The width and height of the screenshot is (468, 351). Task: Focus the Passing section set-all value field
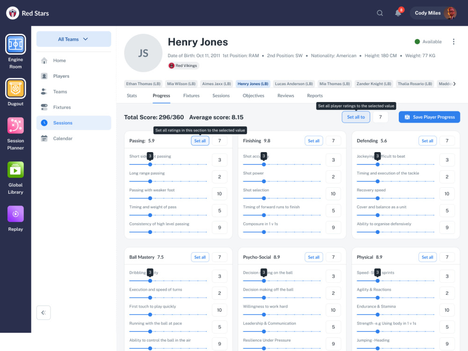click(x=219, y=141)
